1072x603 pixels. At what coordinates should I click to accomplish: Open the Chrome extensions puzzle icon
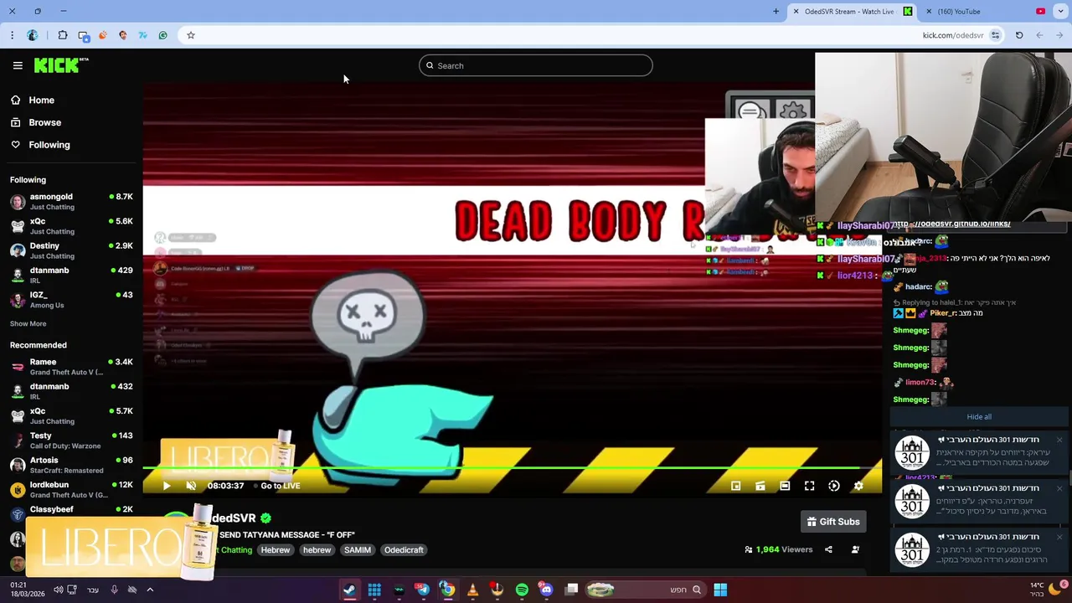coord(63,35)
